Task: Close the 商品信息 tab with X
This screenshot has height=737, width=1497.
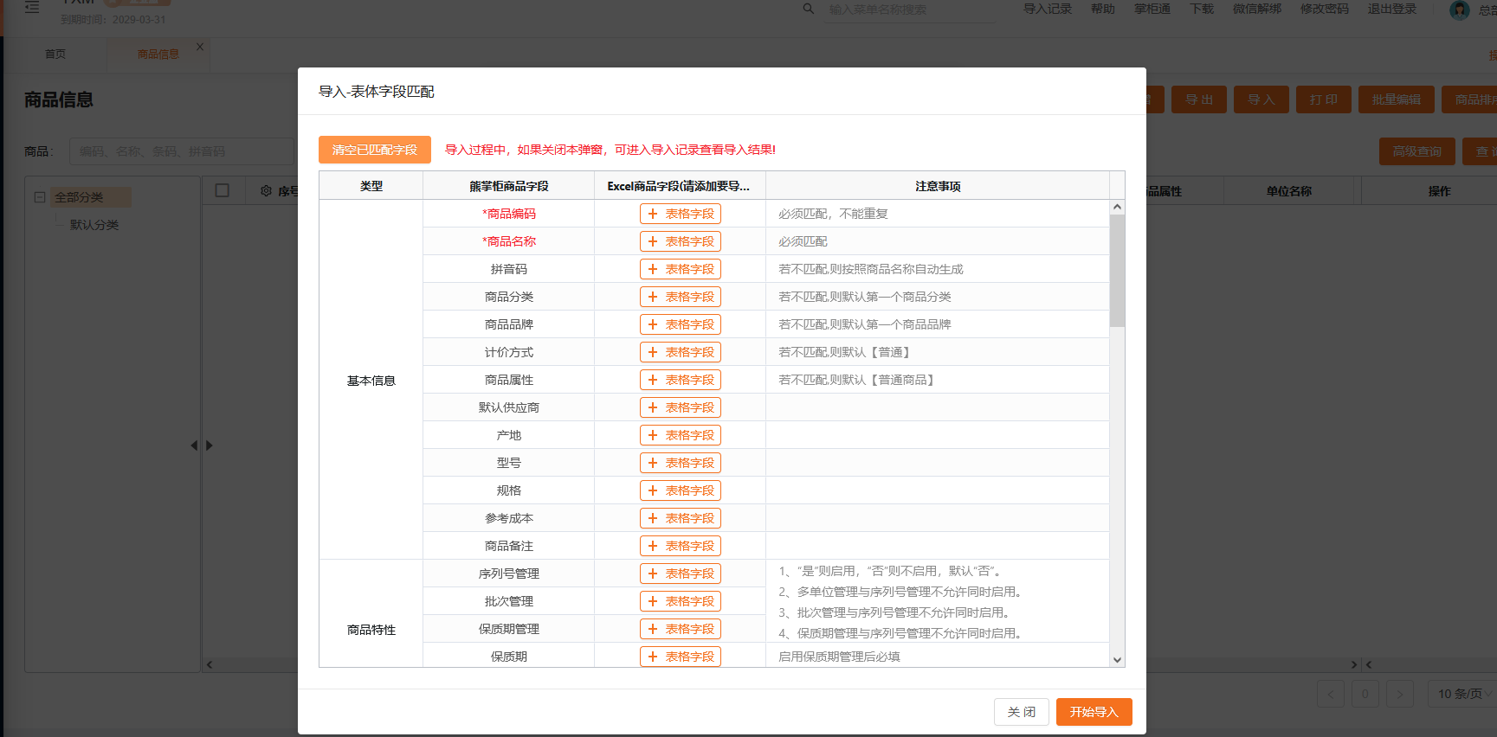Action: (200, 48)
